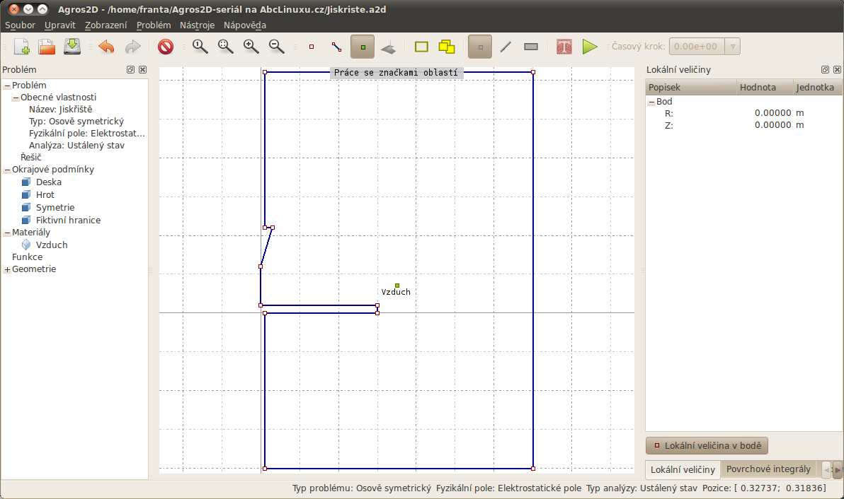Image resolution: width=844 pixels, height=499 pixels.
Task: Open the Upravit menu
Action: point(59,25)
